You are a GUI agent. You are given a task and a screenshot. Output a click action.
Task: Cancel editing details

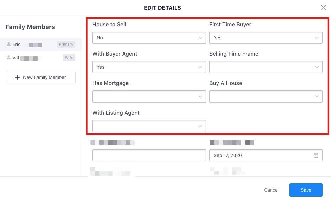tap(271, 190)
